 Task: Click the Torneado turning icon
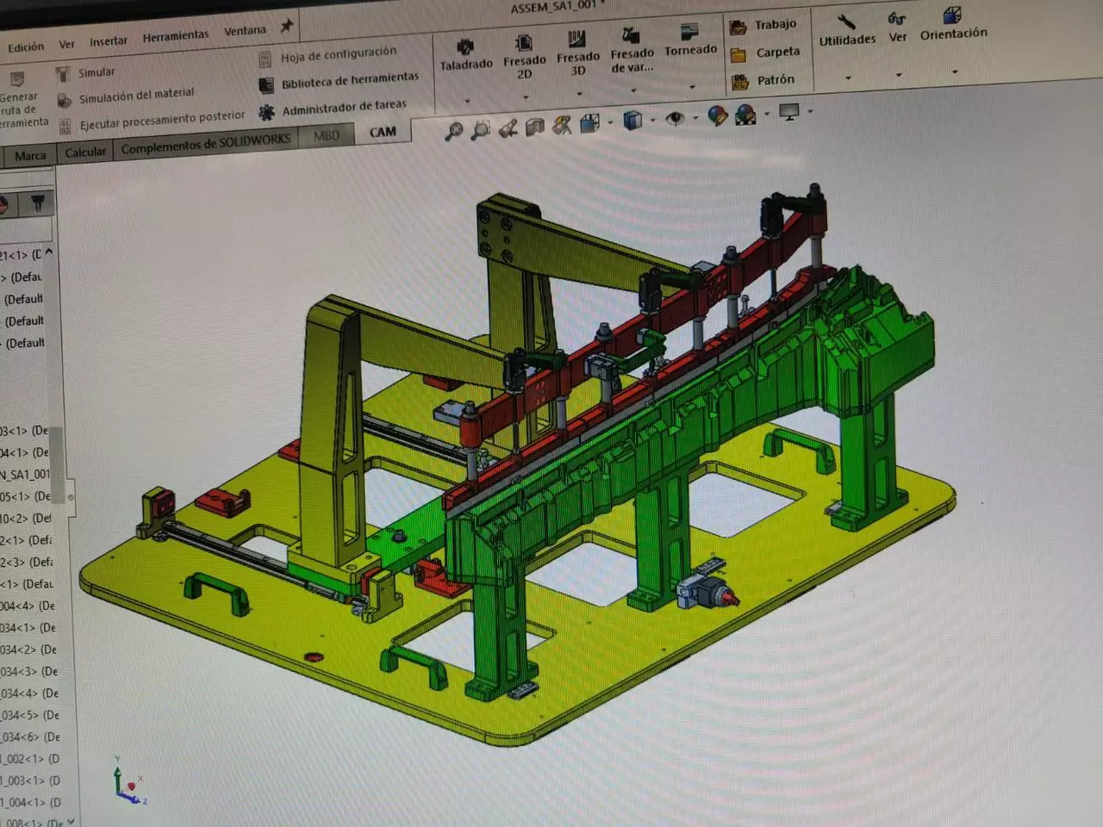click(689, 33)
